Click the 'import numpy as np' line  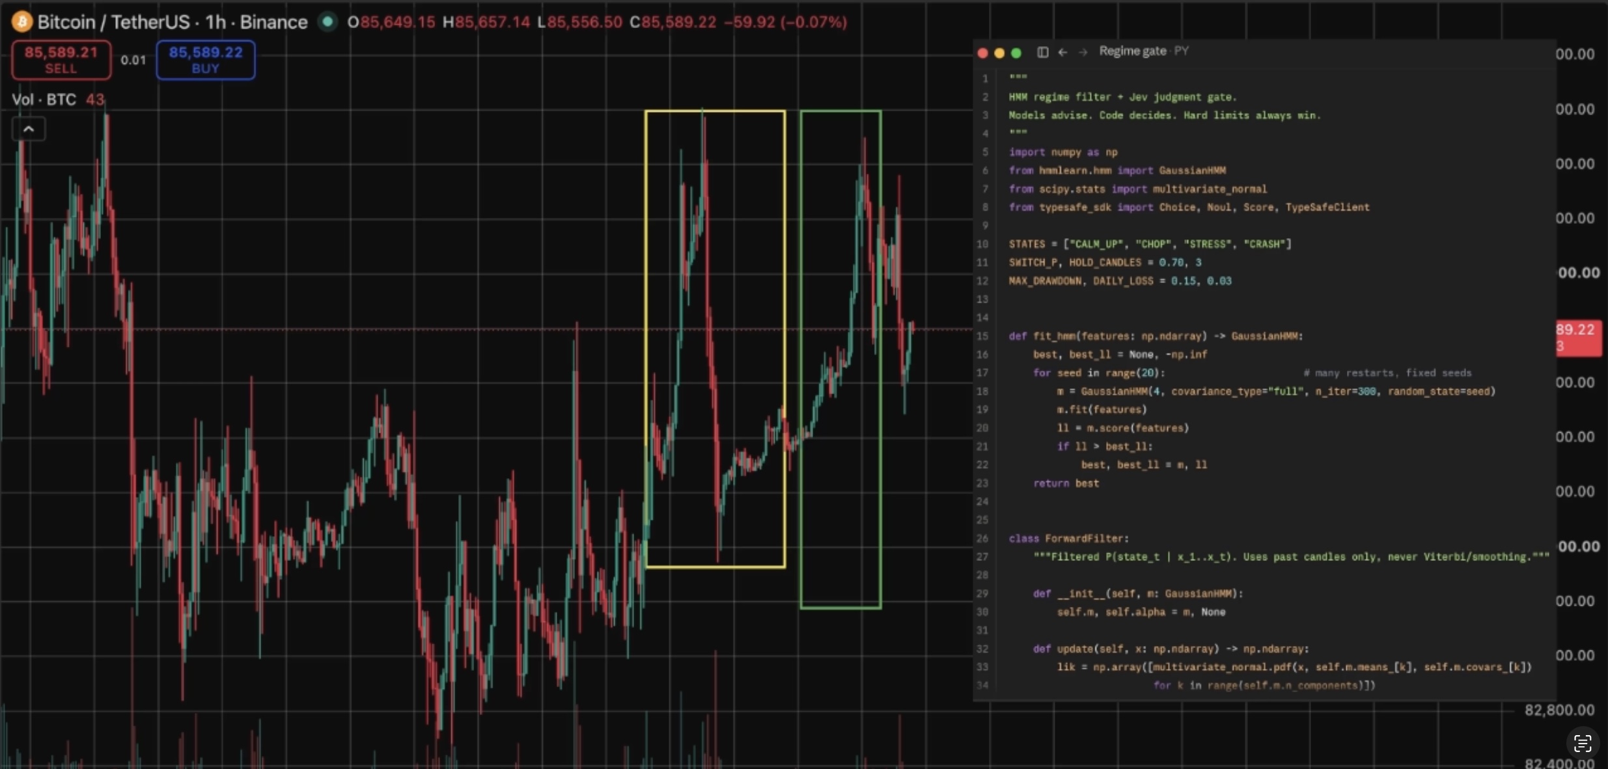[x=1063, y=152]
